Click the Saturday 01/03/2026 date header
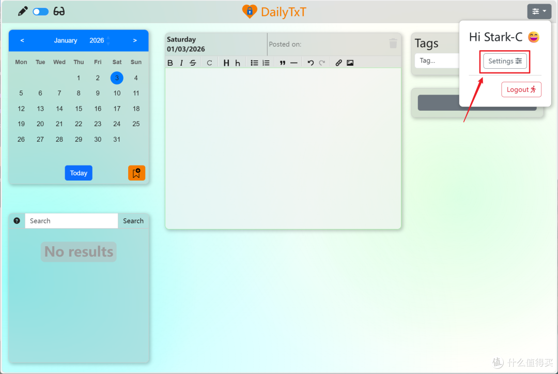The height and width of the screenshot is (374, 558). (186, 44)
